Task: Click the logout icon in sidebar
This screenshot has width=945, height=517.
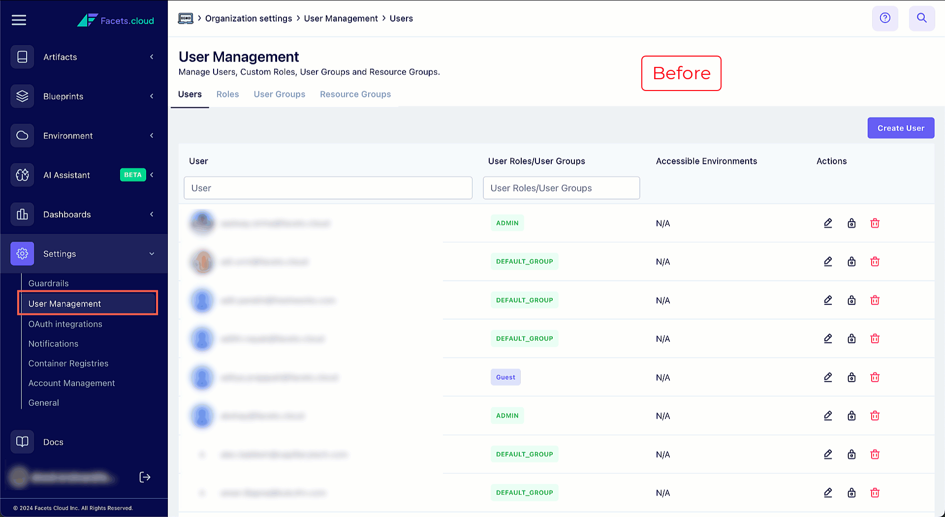Action: coord(145,477)
